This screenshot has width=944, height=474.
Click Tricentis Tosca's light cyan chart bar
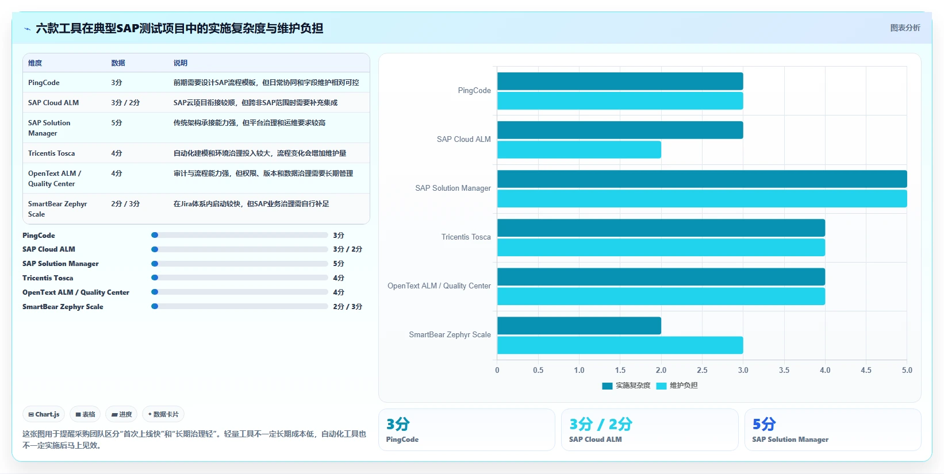(x=661, y=247)
